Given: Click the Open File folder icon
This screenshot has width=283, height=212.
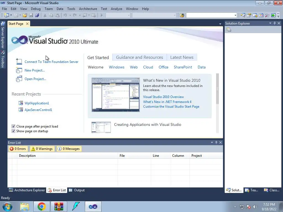Looking at the screenshot, I should 25,15.
